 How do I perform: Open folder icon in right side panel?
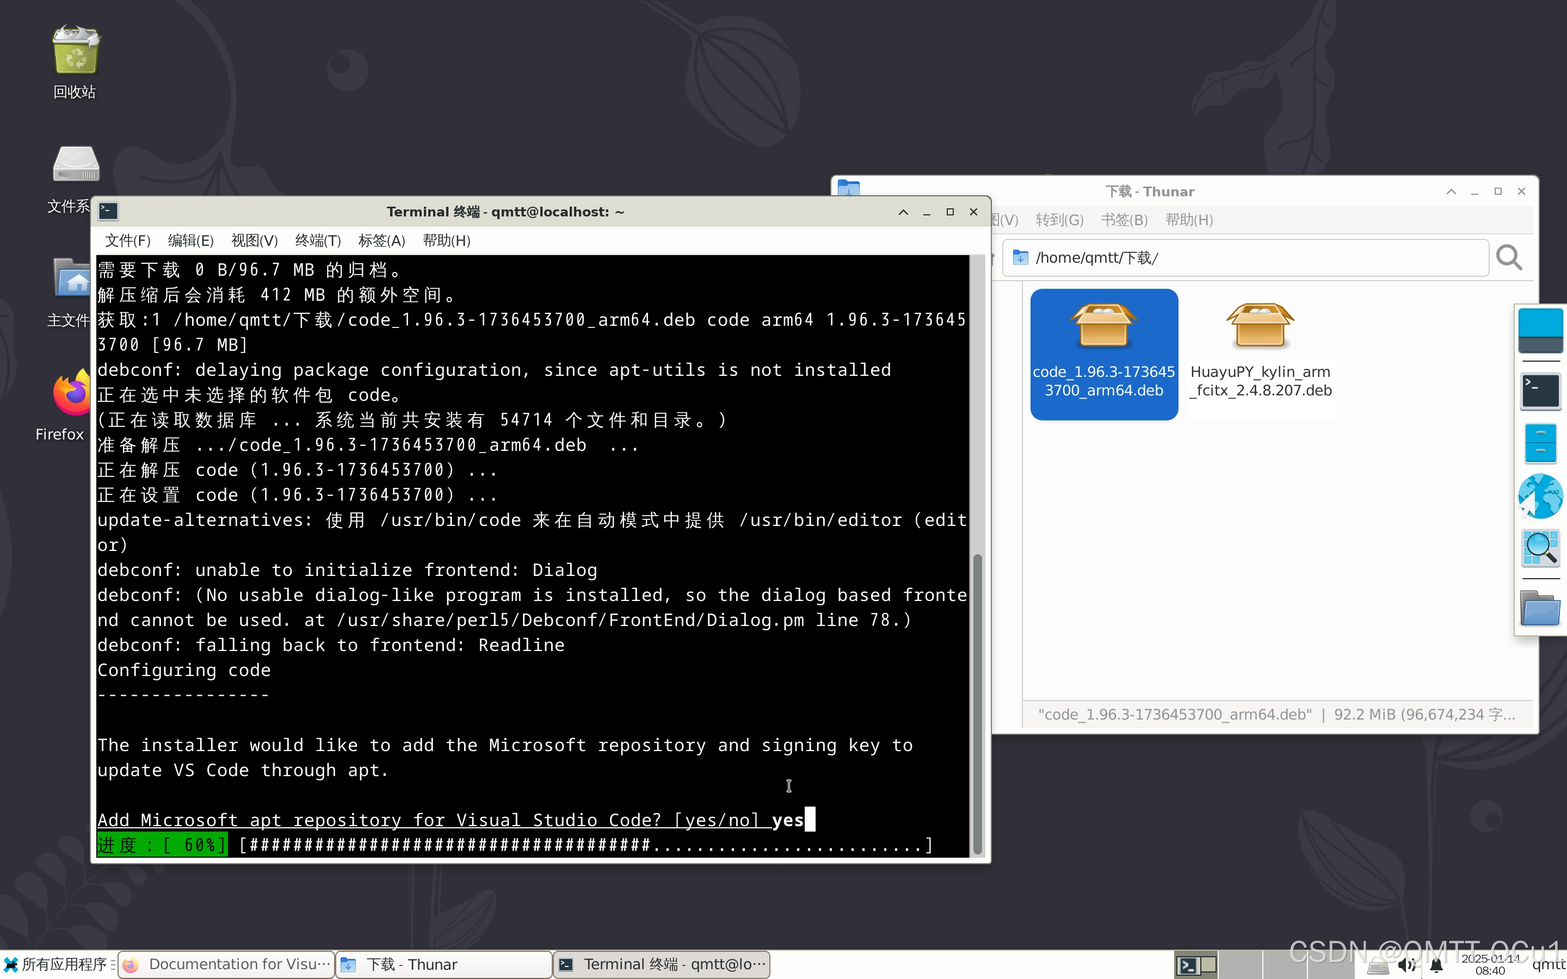1540,608
